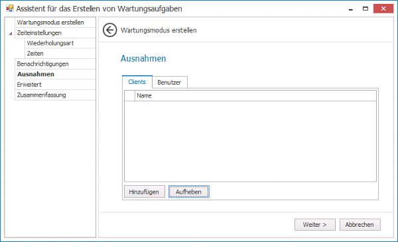Open the Wartungsmodus erstellen step in sidebar
The image size is (398, 242).
[55, 22]
